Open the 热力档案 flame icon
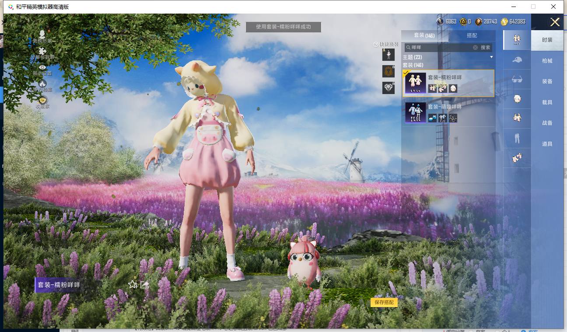The height and width of the screenshot is (332, 567). (x=42, y=84)
